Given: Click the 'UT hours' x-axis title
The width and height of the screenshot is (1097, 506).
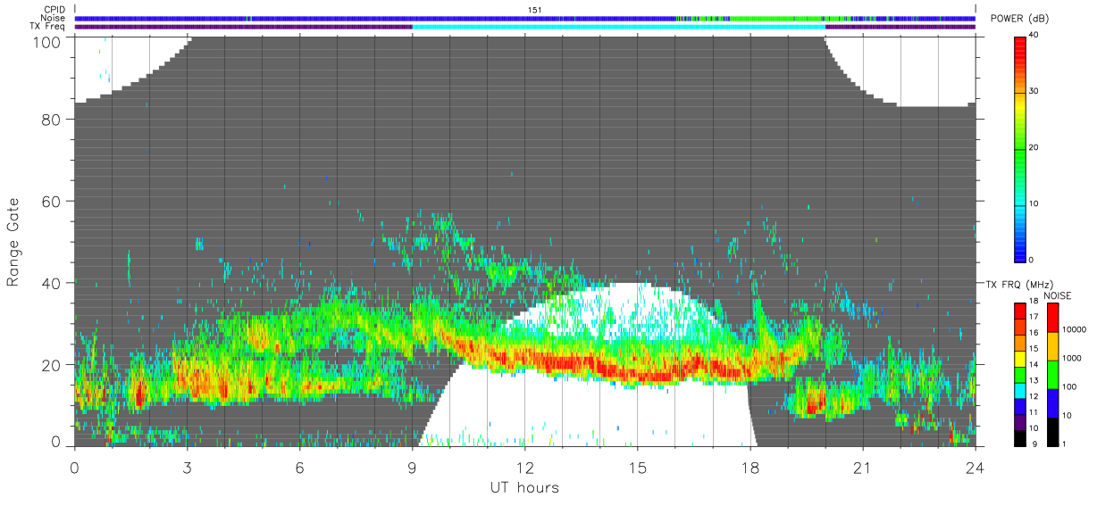Looking at the screenshot, I should pos(523,488).
